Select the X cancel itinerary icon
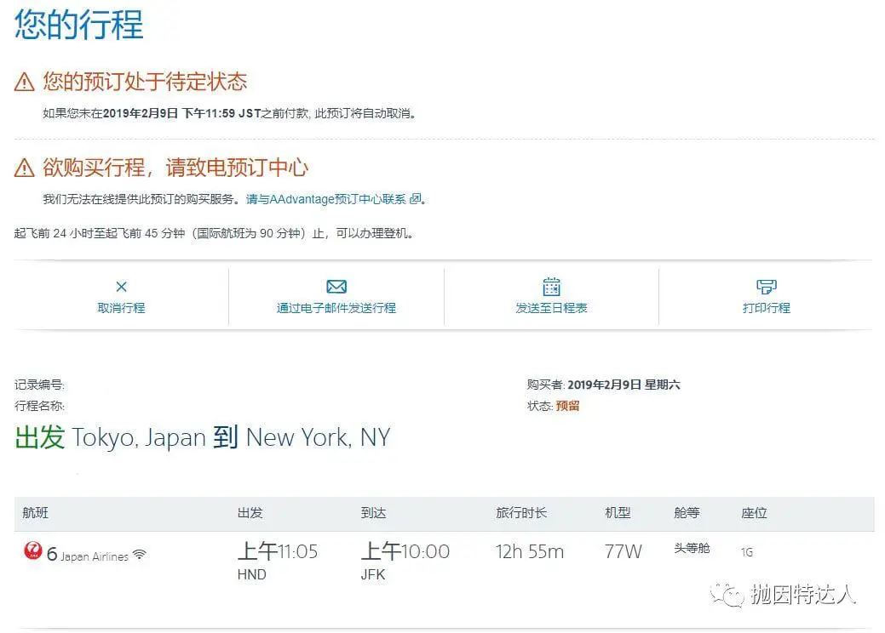 pos(120,286)
